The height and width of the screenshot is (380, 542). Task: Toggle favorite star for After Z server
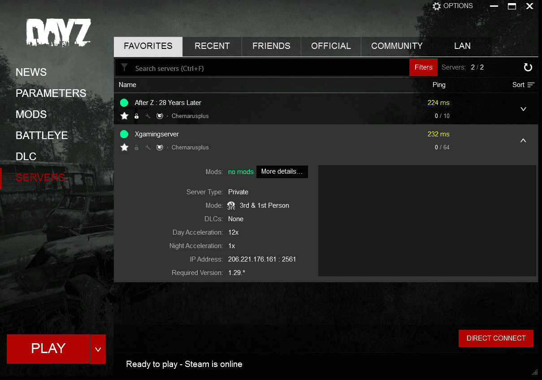[124, 116]
